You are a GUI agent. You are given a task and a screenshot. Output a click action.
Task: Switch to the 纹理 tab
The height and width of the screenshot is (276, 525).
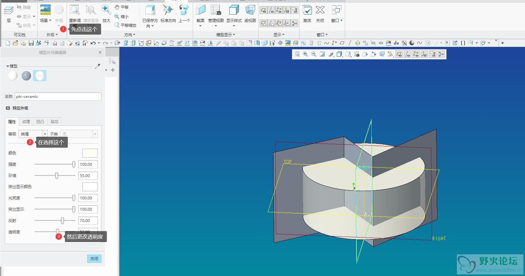(26, 122)
